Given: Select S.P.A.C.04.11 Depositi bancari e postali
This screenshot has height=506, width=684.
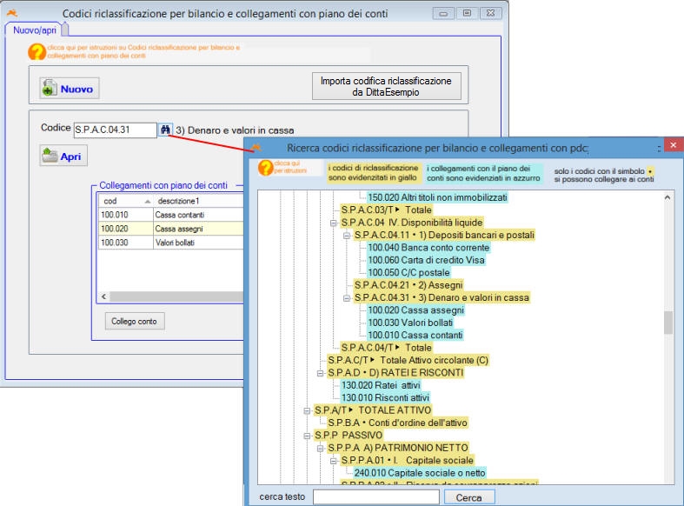Looking at the screenshot, I should (x=444, y=235).
